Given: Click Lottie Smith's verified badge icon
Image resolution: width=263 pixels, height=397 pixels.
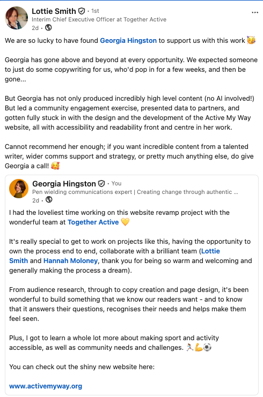Looking at the screenshot, I should click(x=82, y=11).
